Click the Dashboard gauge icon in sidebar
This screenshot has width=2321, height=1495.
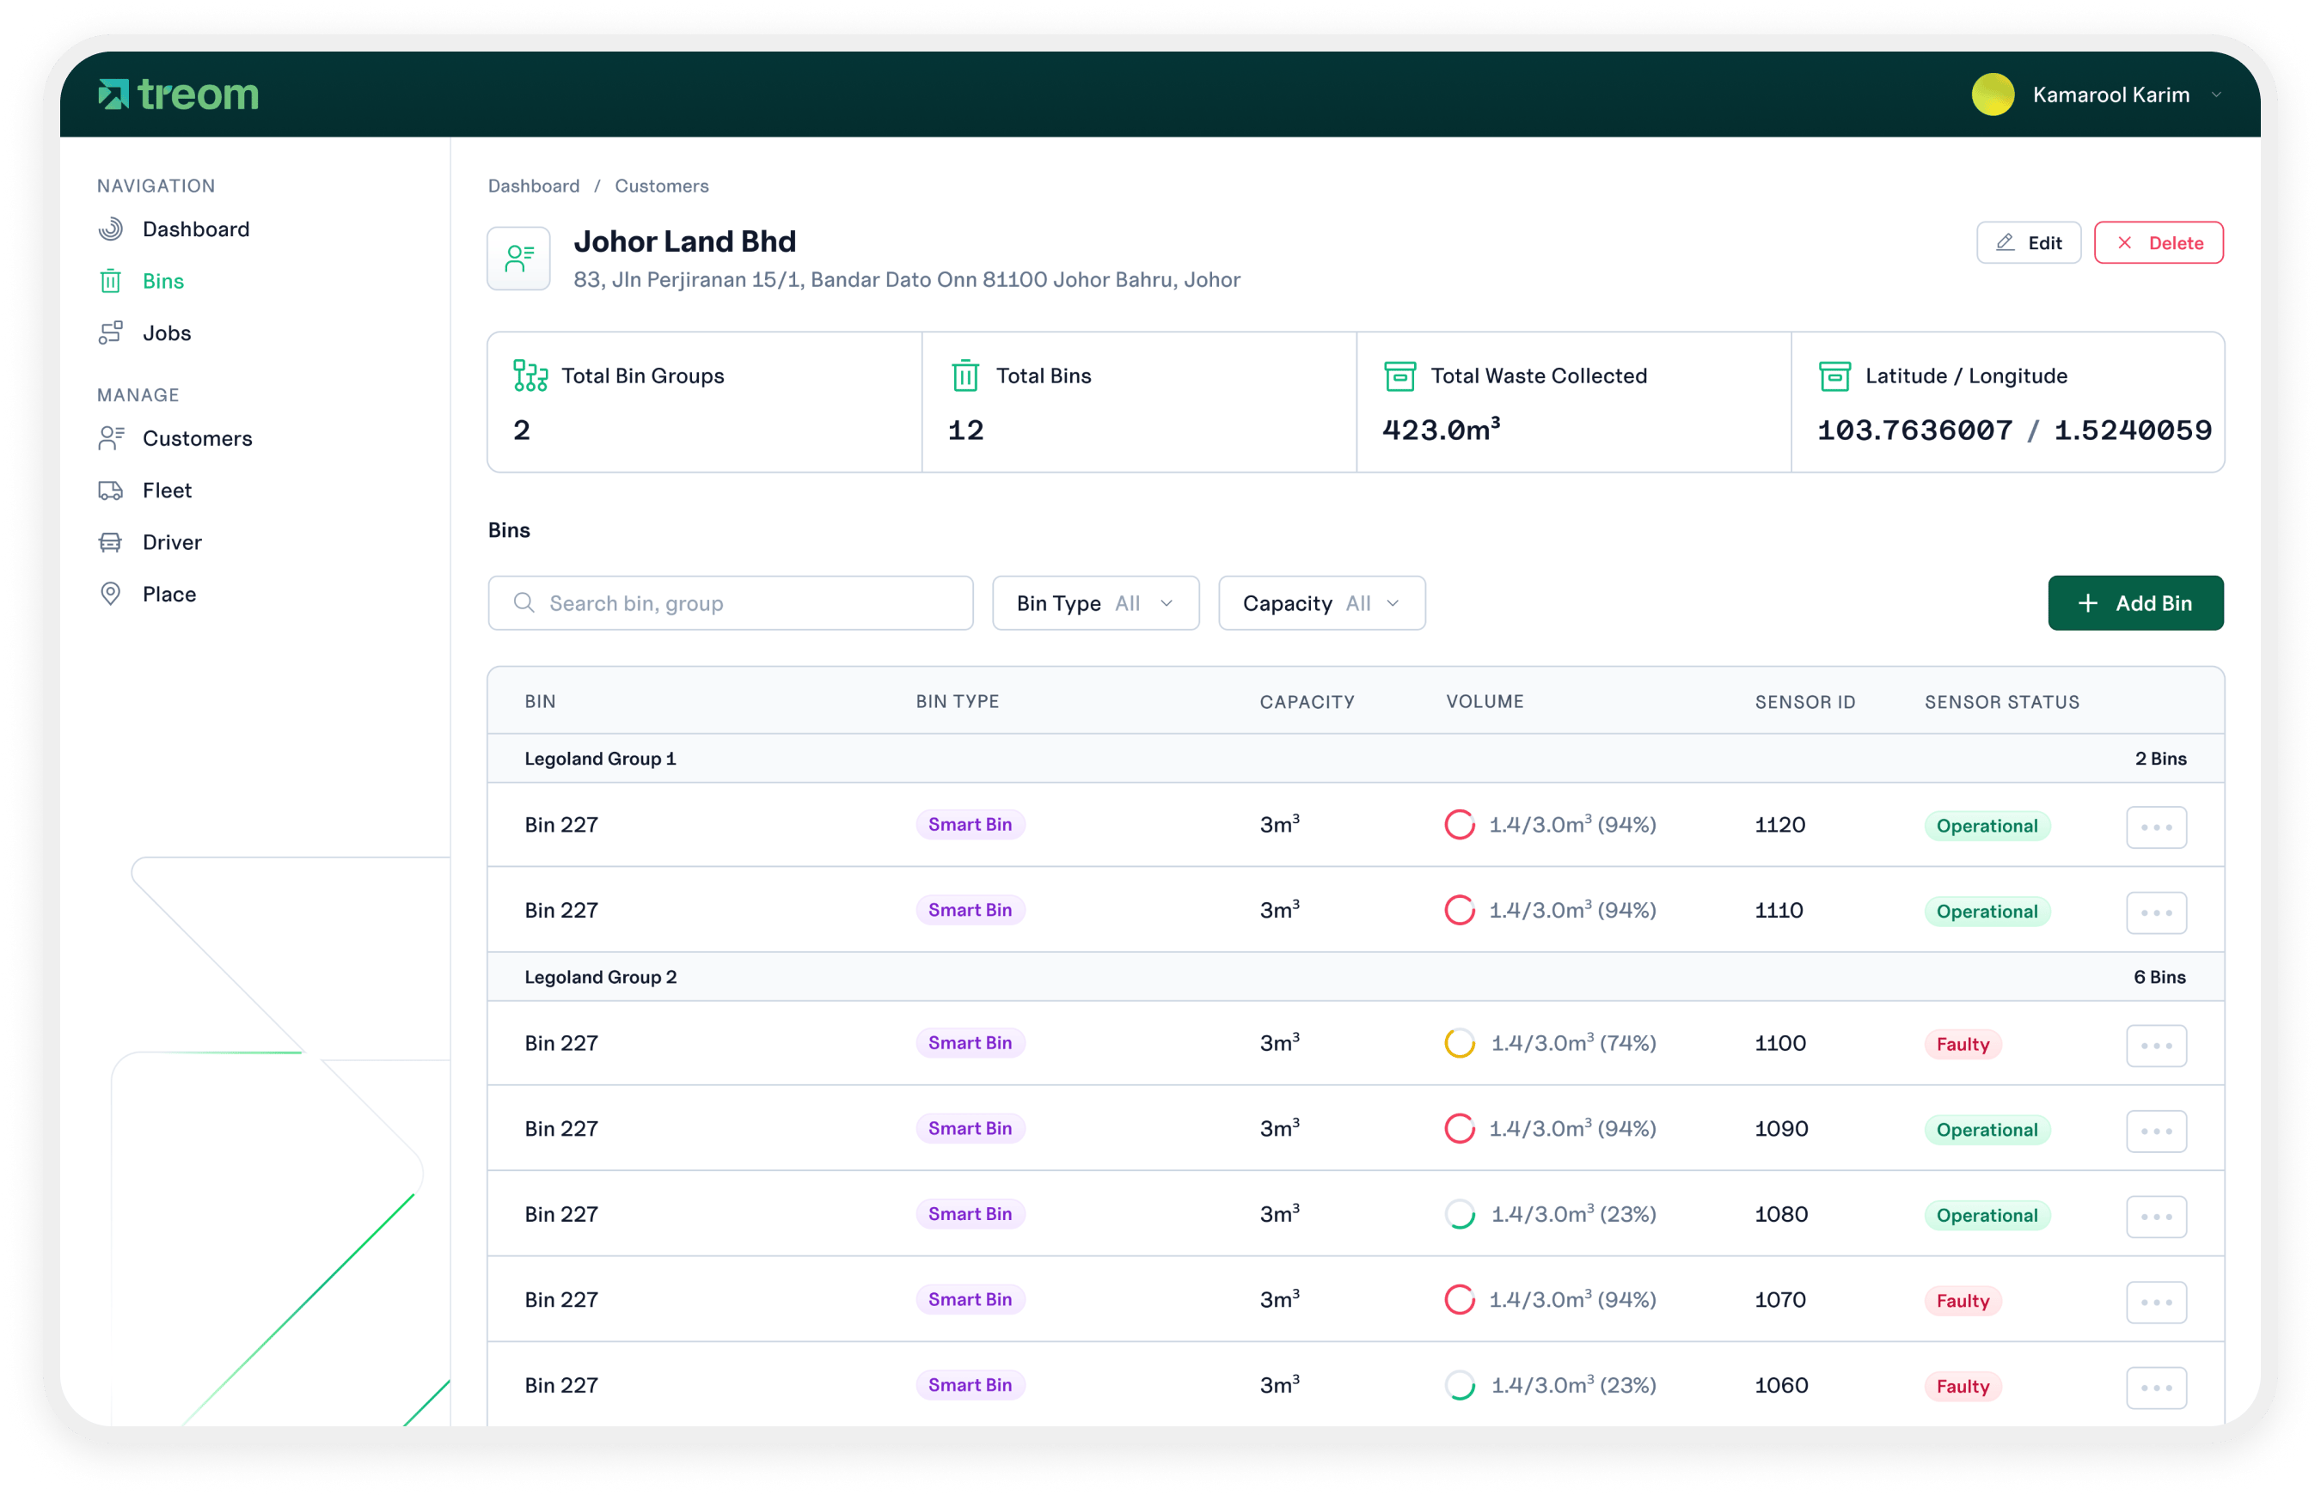[111, 229]
